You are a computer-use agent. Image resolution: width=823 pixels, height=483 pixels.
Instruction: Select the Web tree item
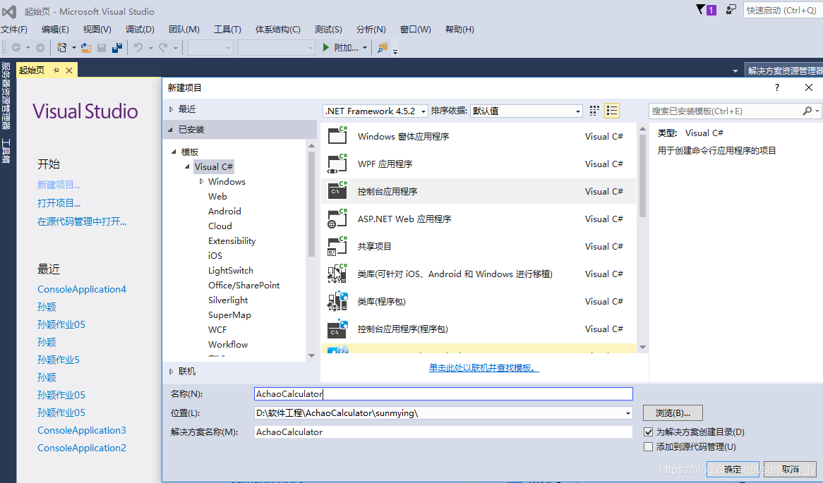point(217,196)
